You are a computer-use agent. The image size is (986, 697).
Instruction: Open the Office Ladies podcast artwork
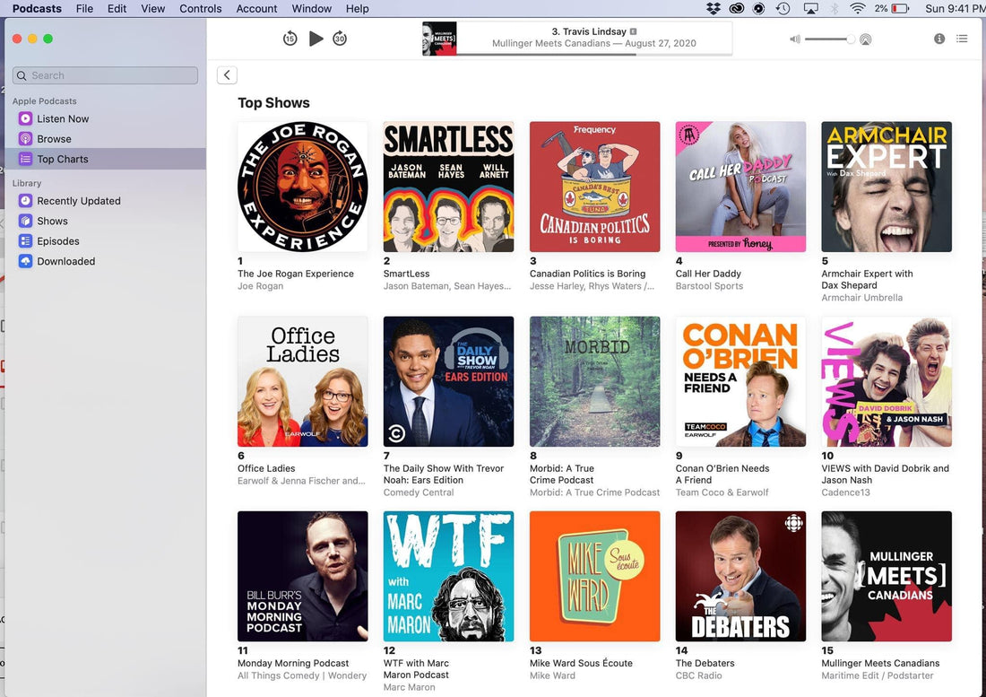click(302, 381)
